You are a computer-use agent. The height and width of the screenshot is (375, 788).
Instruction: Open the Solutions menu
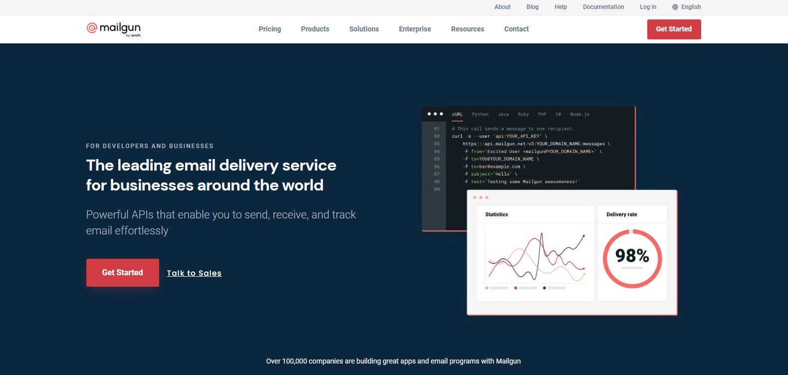[x=364, y=29]
